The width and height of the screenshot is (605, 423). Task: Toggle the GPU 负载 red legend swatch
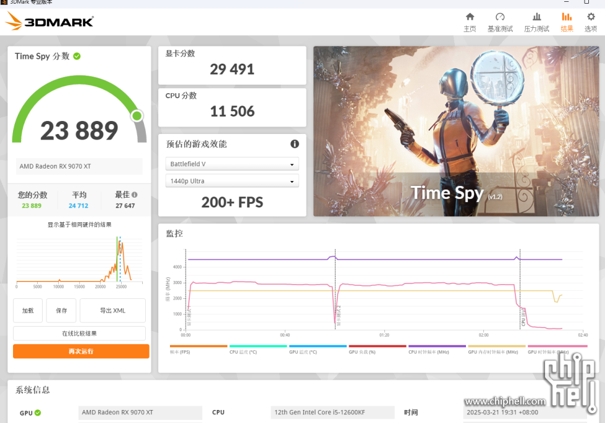(x=378, y=346)
